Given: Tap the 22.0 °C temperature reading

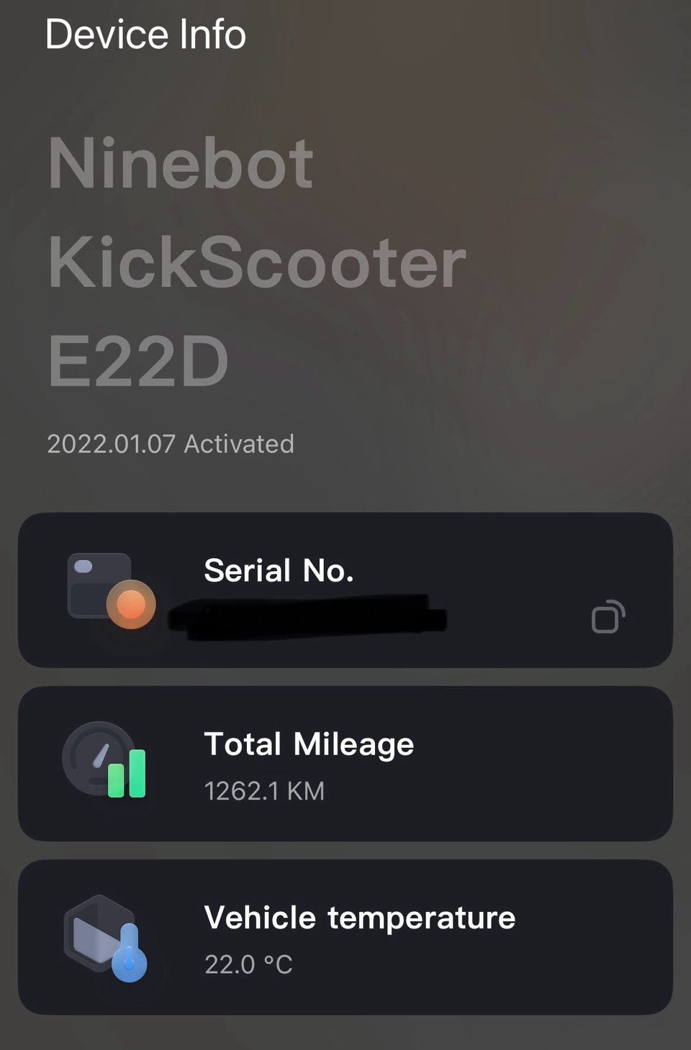Looking at the screenshot, I should point(248,964).
